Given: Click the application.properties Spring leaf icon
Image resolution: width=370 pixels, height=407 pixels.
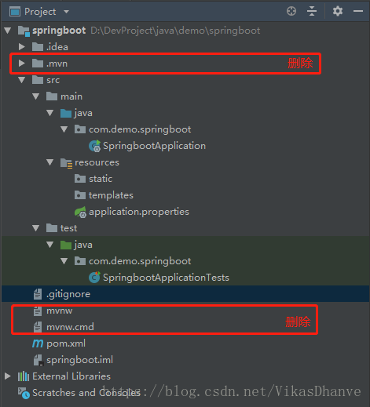Looking at the screenshot, I should click(80, 212).
